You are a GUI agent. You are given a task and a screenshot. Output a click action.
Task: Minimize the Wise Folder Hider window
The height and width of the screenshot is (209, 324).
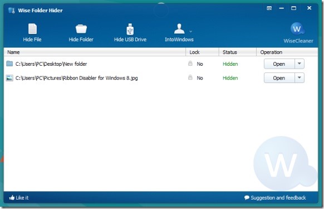282,8
